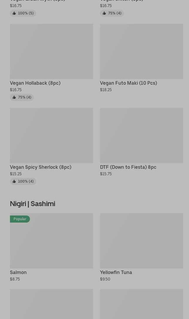Click the Popular badge on Salmon
The image size is (189, 319).
pos(20,219)
